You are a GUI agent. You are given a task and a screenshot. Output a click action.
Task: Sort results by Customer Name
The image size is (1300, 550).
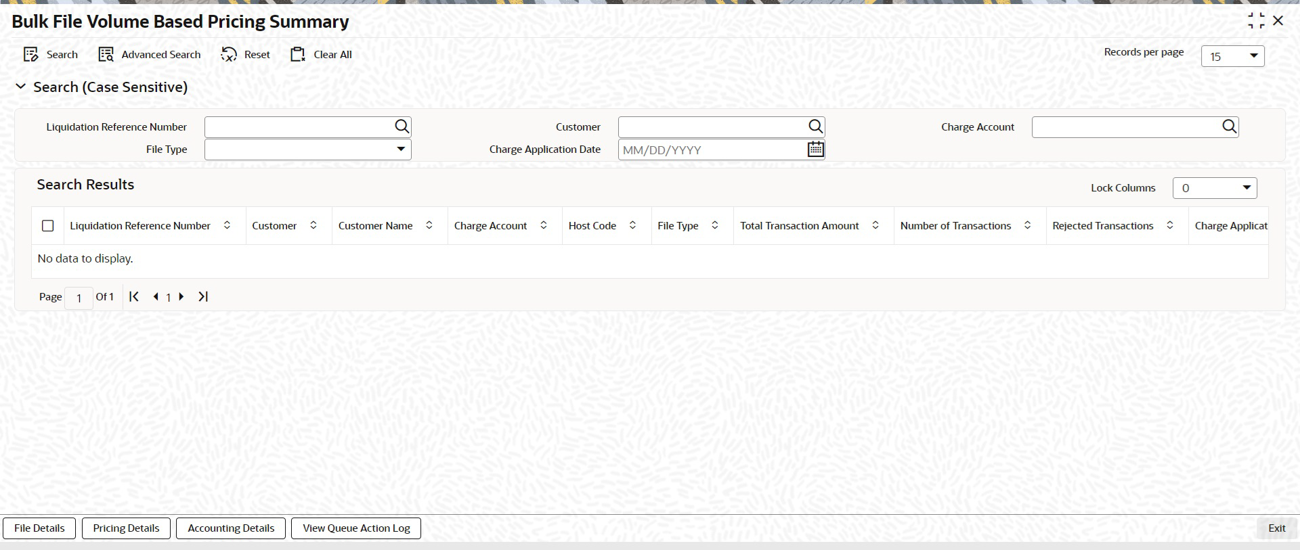pos(429,225)
